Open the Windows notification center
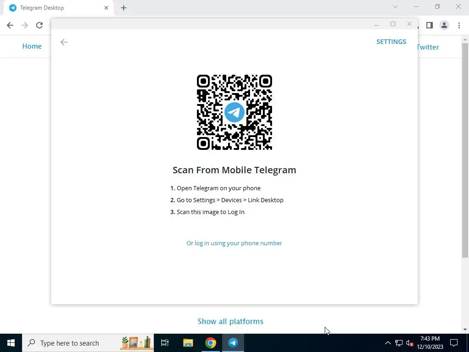The height and width of the screenshot is (352, 469). 454,343
